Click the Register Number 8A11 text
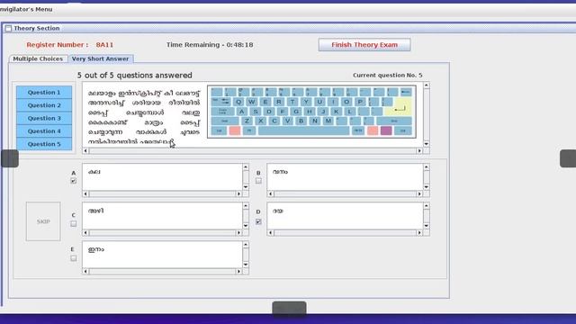576x324 pixels. click(70, 45)
